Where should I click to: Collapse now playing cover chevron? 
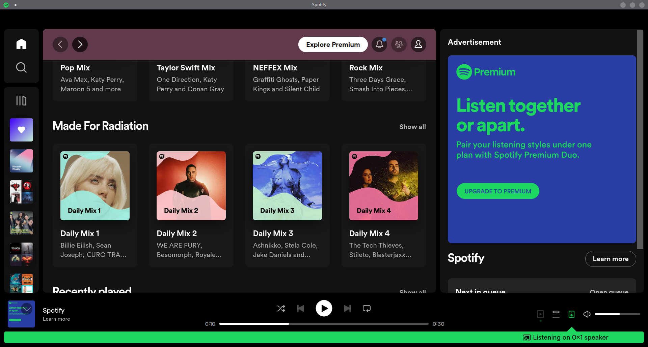coord(27,309)
